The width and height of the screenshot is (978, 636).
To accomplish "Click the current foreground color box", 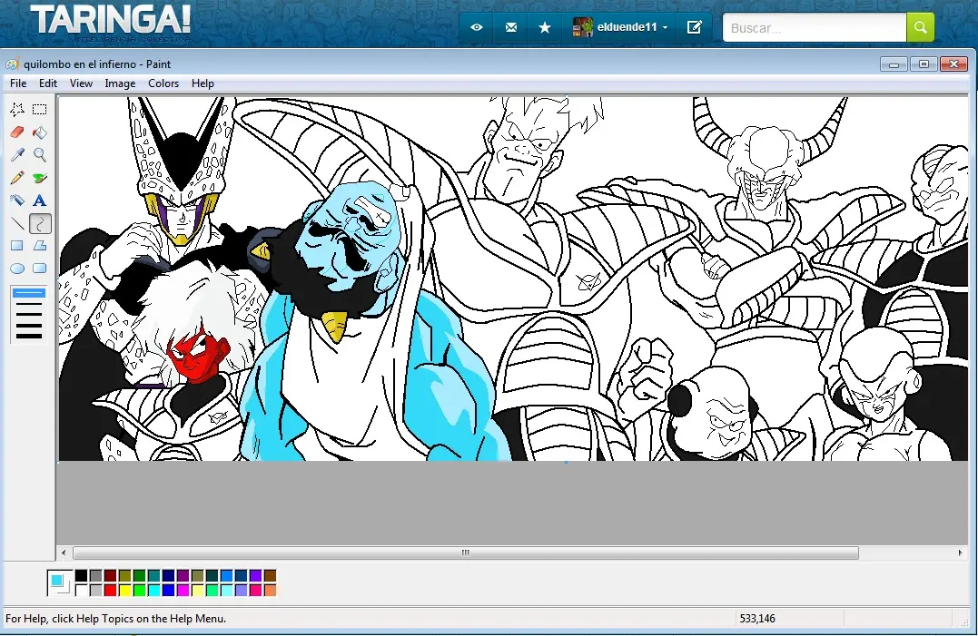I will pyautogui.click(x=56, y=581).
